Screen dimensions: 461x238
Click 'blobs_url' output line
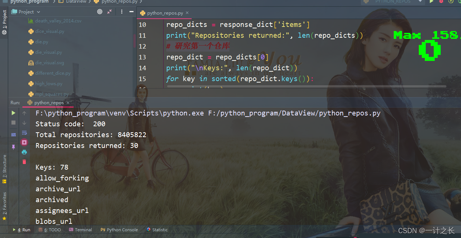(x=54, y=222)
